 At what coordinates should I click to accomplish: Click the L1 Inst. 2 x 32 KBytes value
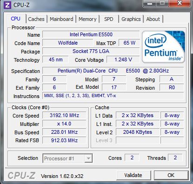138,124
